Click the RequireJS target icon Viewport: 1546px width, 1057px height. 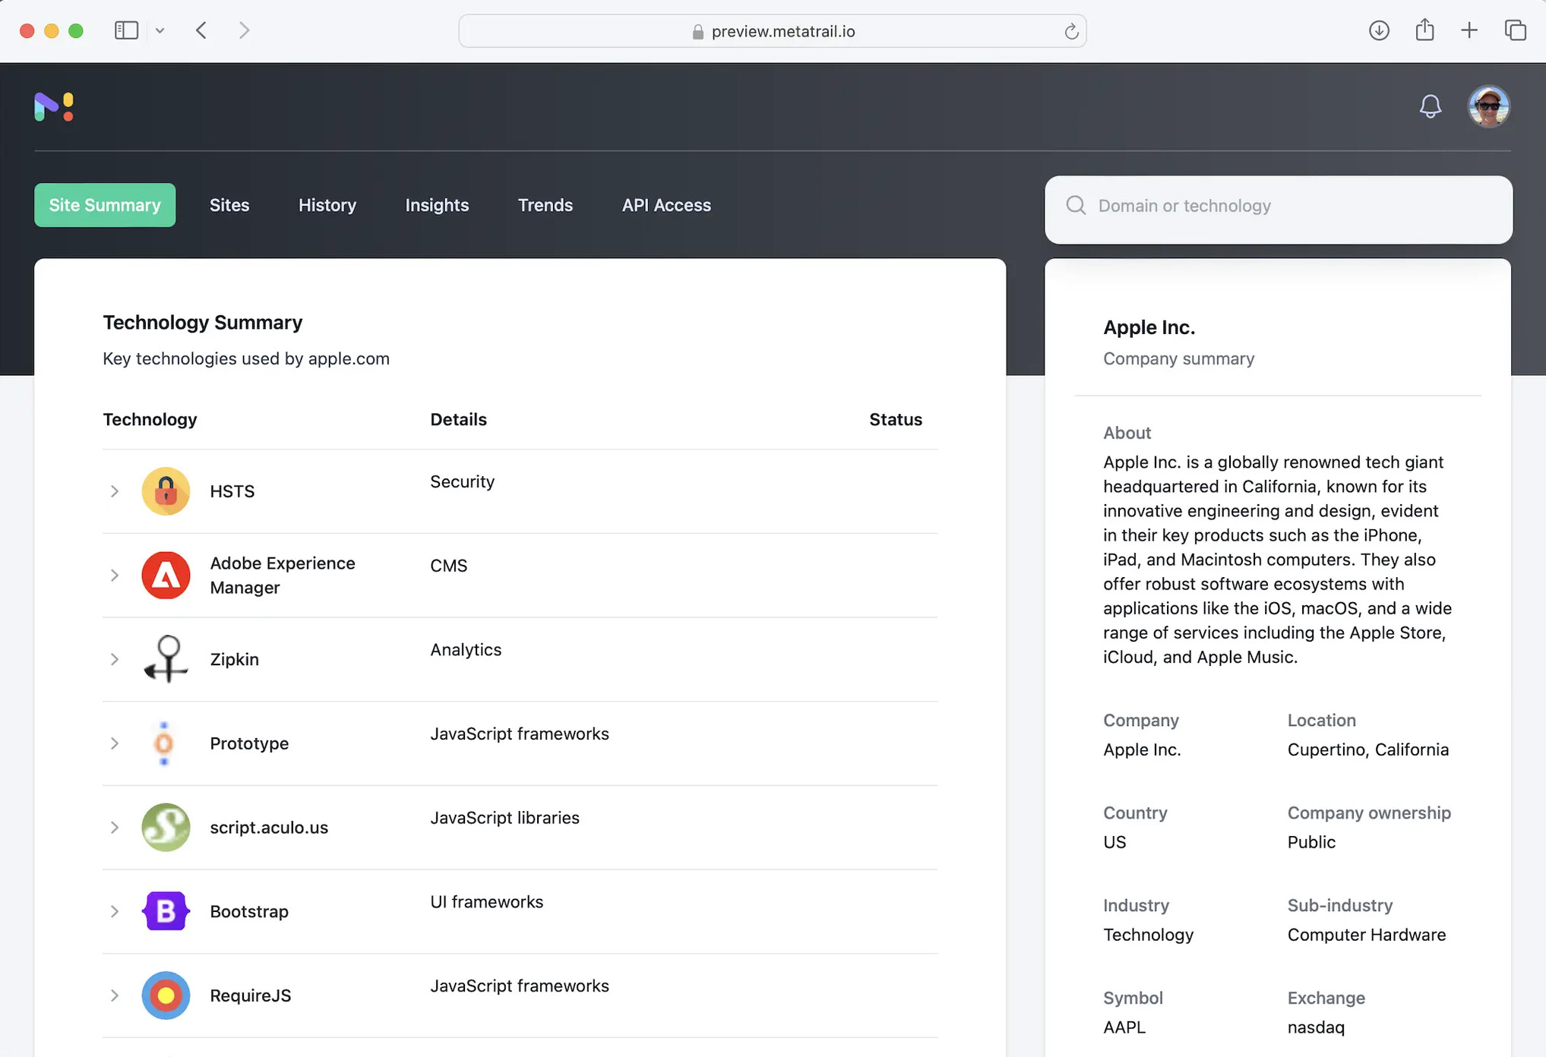(x=166, y=995)
